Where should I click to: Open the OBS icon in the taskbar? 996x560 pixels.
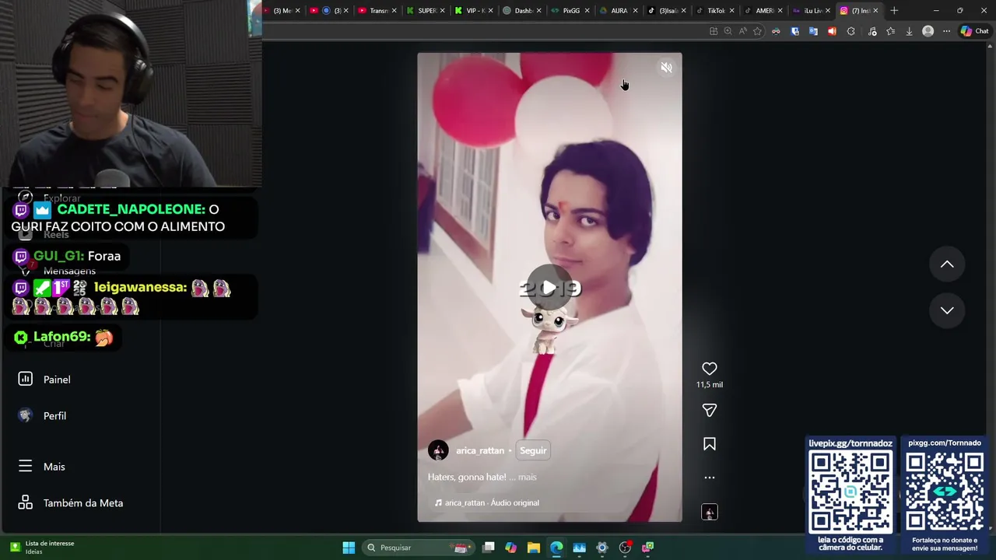click(625, 548)
